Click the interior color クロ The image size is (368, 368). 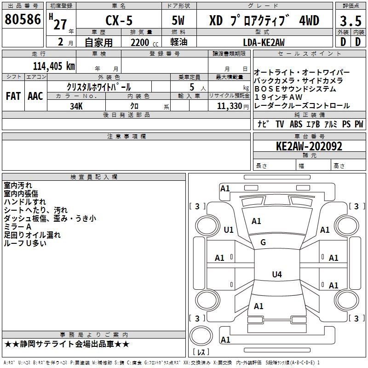pos(134,106)
